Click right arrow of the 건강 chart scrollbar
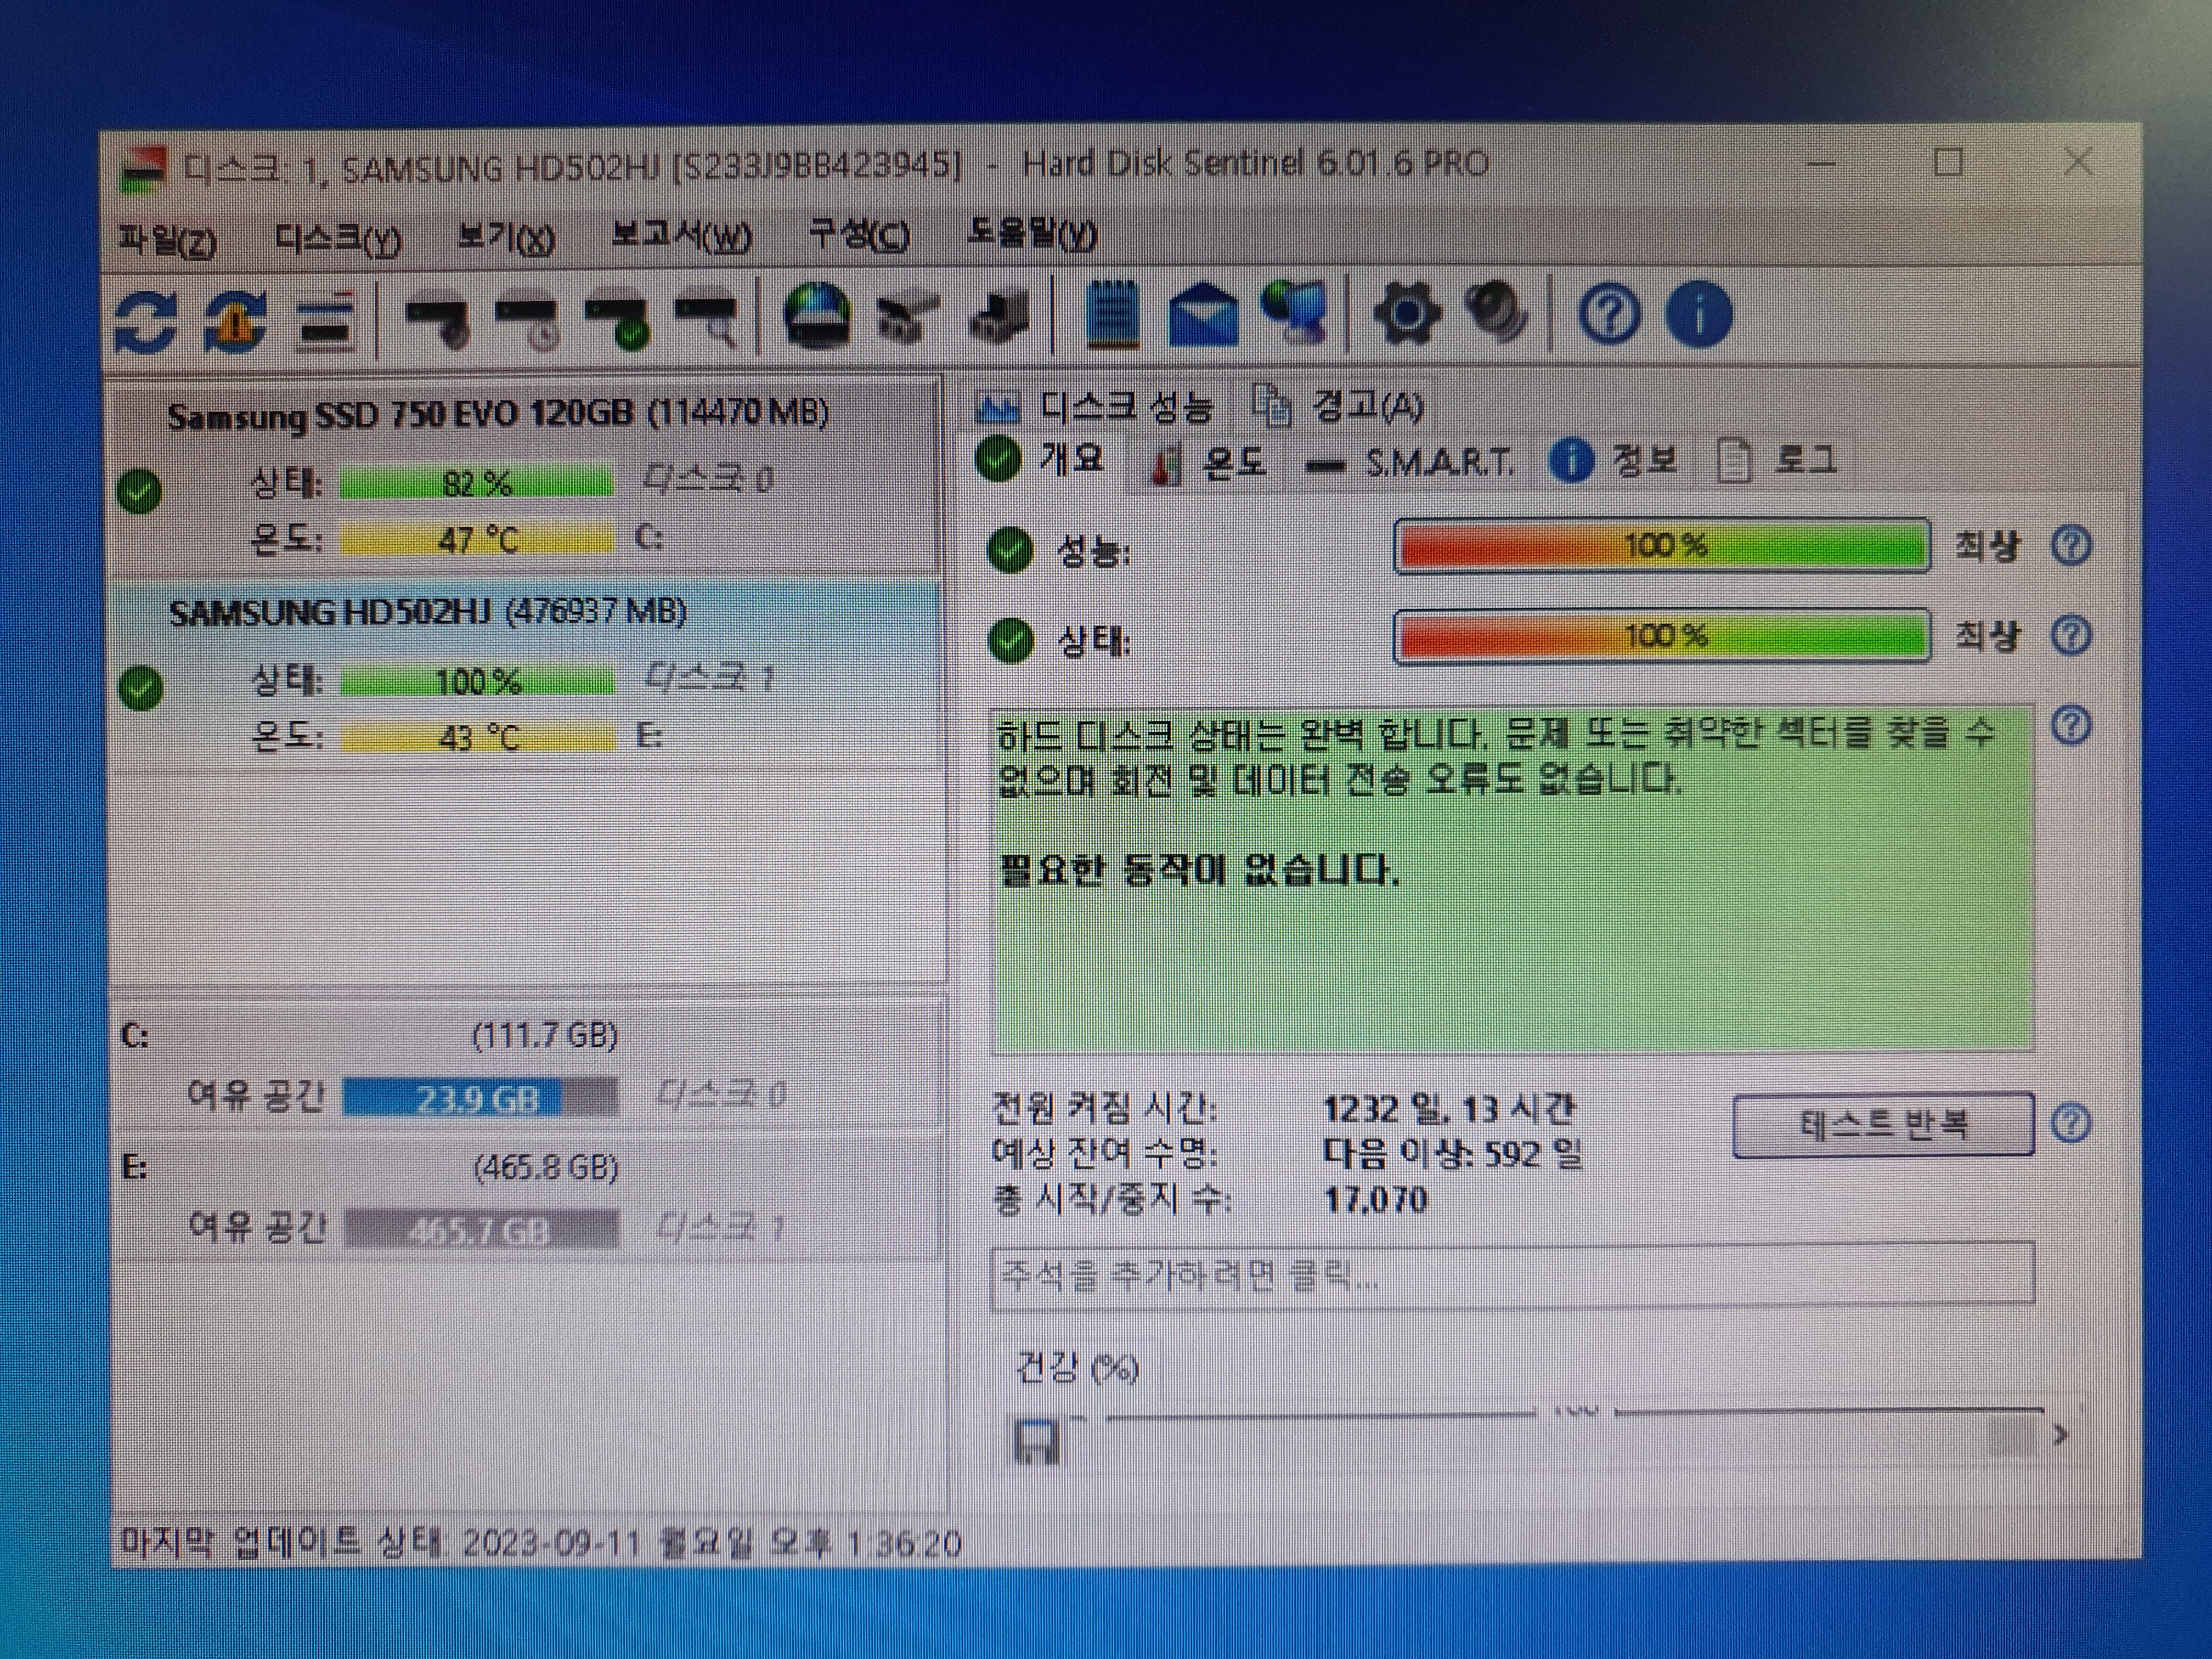This screenshot has height=1659, width=2212. (x=2060, y=1436)
